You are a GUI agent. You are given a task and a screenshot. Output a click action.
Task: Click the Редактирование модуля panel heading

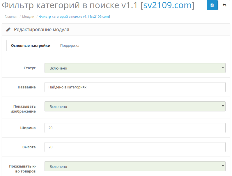coord(42,30)
